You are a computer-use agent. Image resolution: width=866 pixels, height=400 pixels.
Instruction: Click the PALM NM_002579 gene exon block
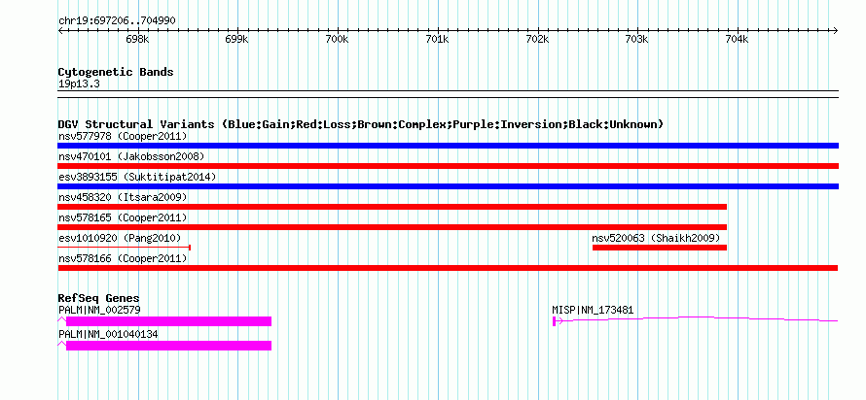pos(168,321)
